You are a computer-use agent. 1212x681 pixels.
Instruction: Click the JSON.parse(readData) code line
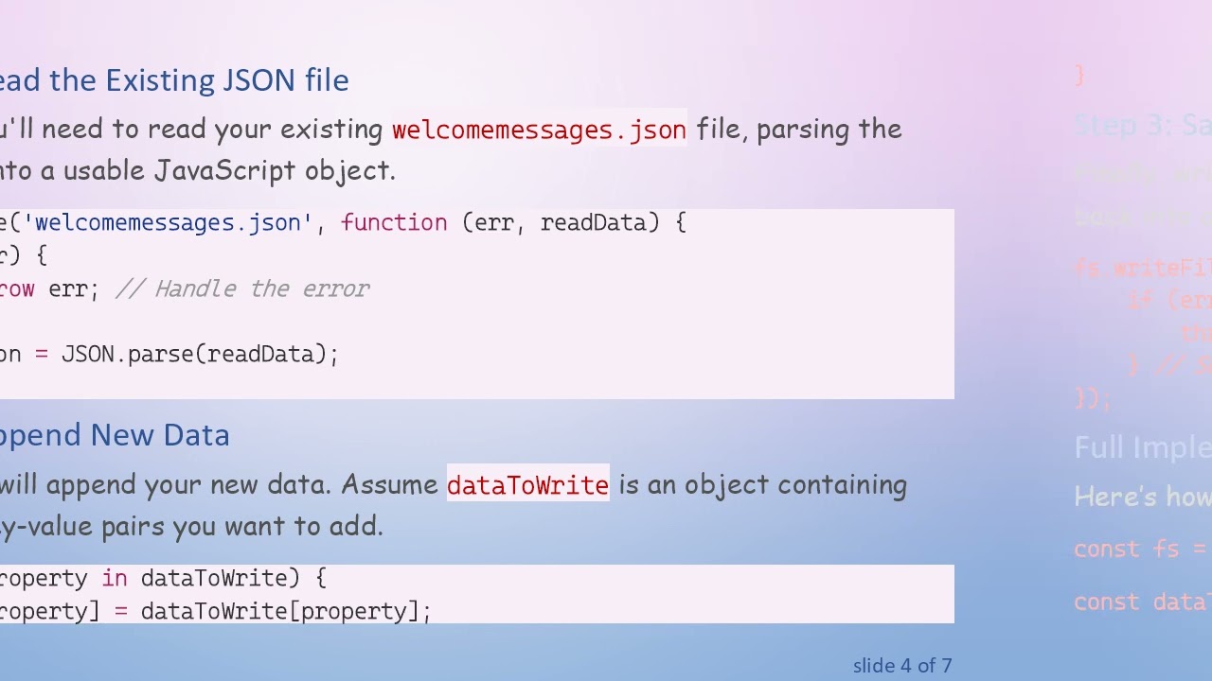pyautogui.click(x=199, y=354)
